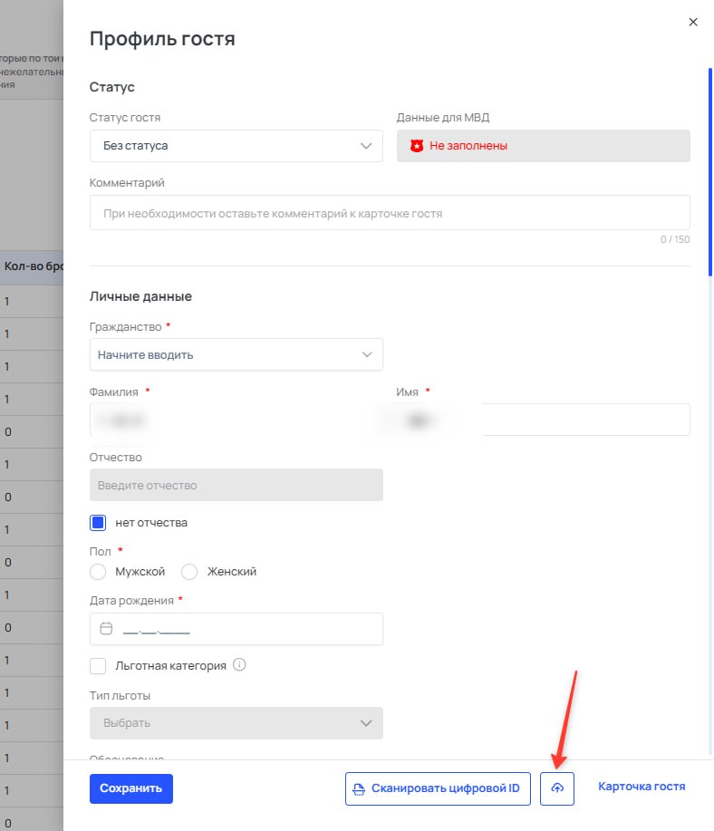Click the cloud upload icon button

[x=556, y=788]
